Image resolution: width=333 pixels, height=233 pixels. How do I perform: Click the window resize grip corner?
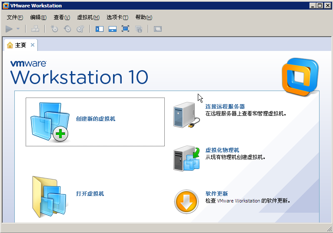click(x=329, y=229)
